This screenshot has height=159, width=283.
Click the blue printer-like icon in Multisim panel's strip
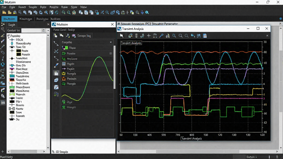pyautogui.click(x=56, y=80)
